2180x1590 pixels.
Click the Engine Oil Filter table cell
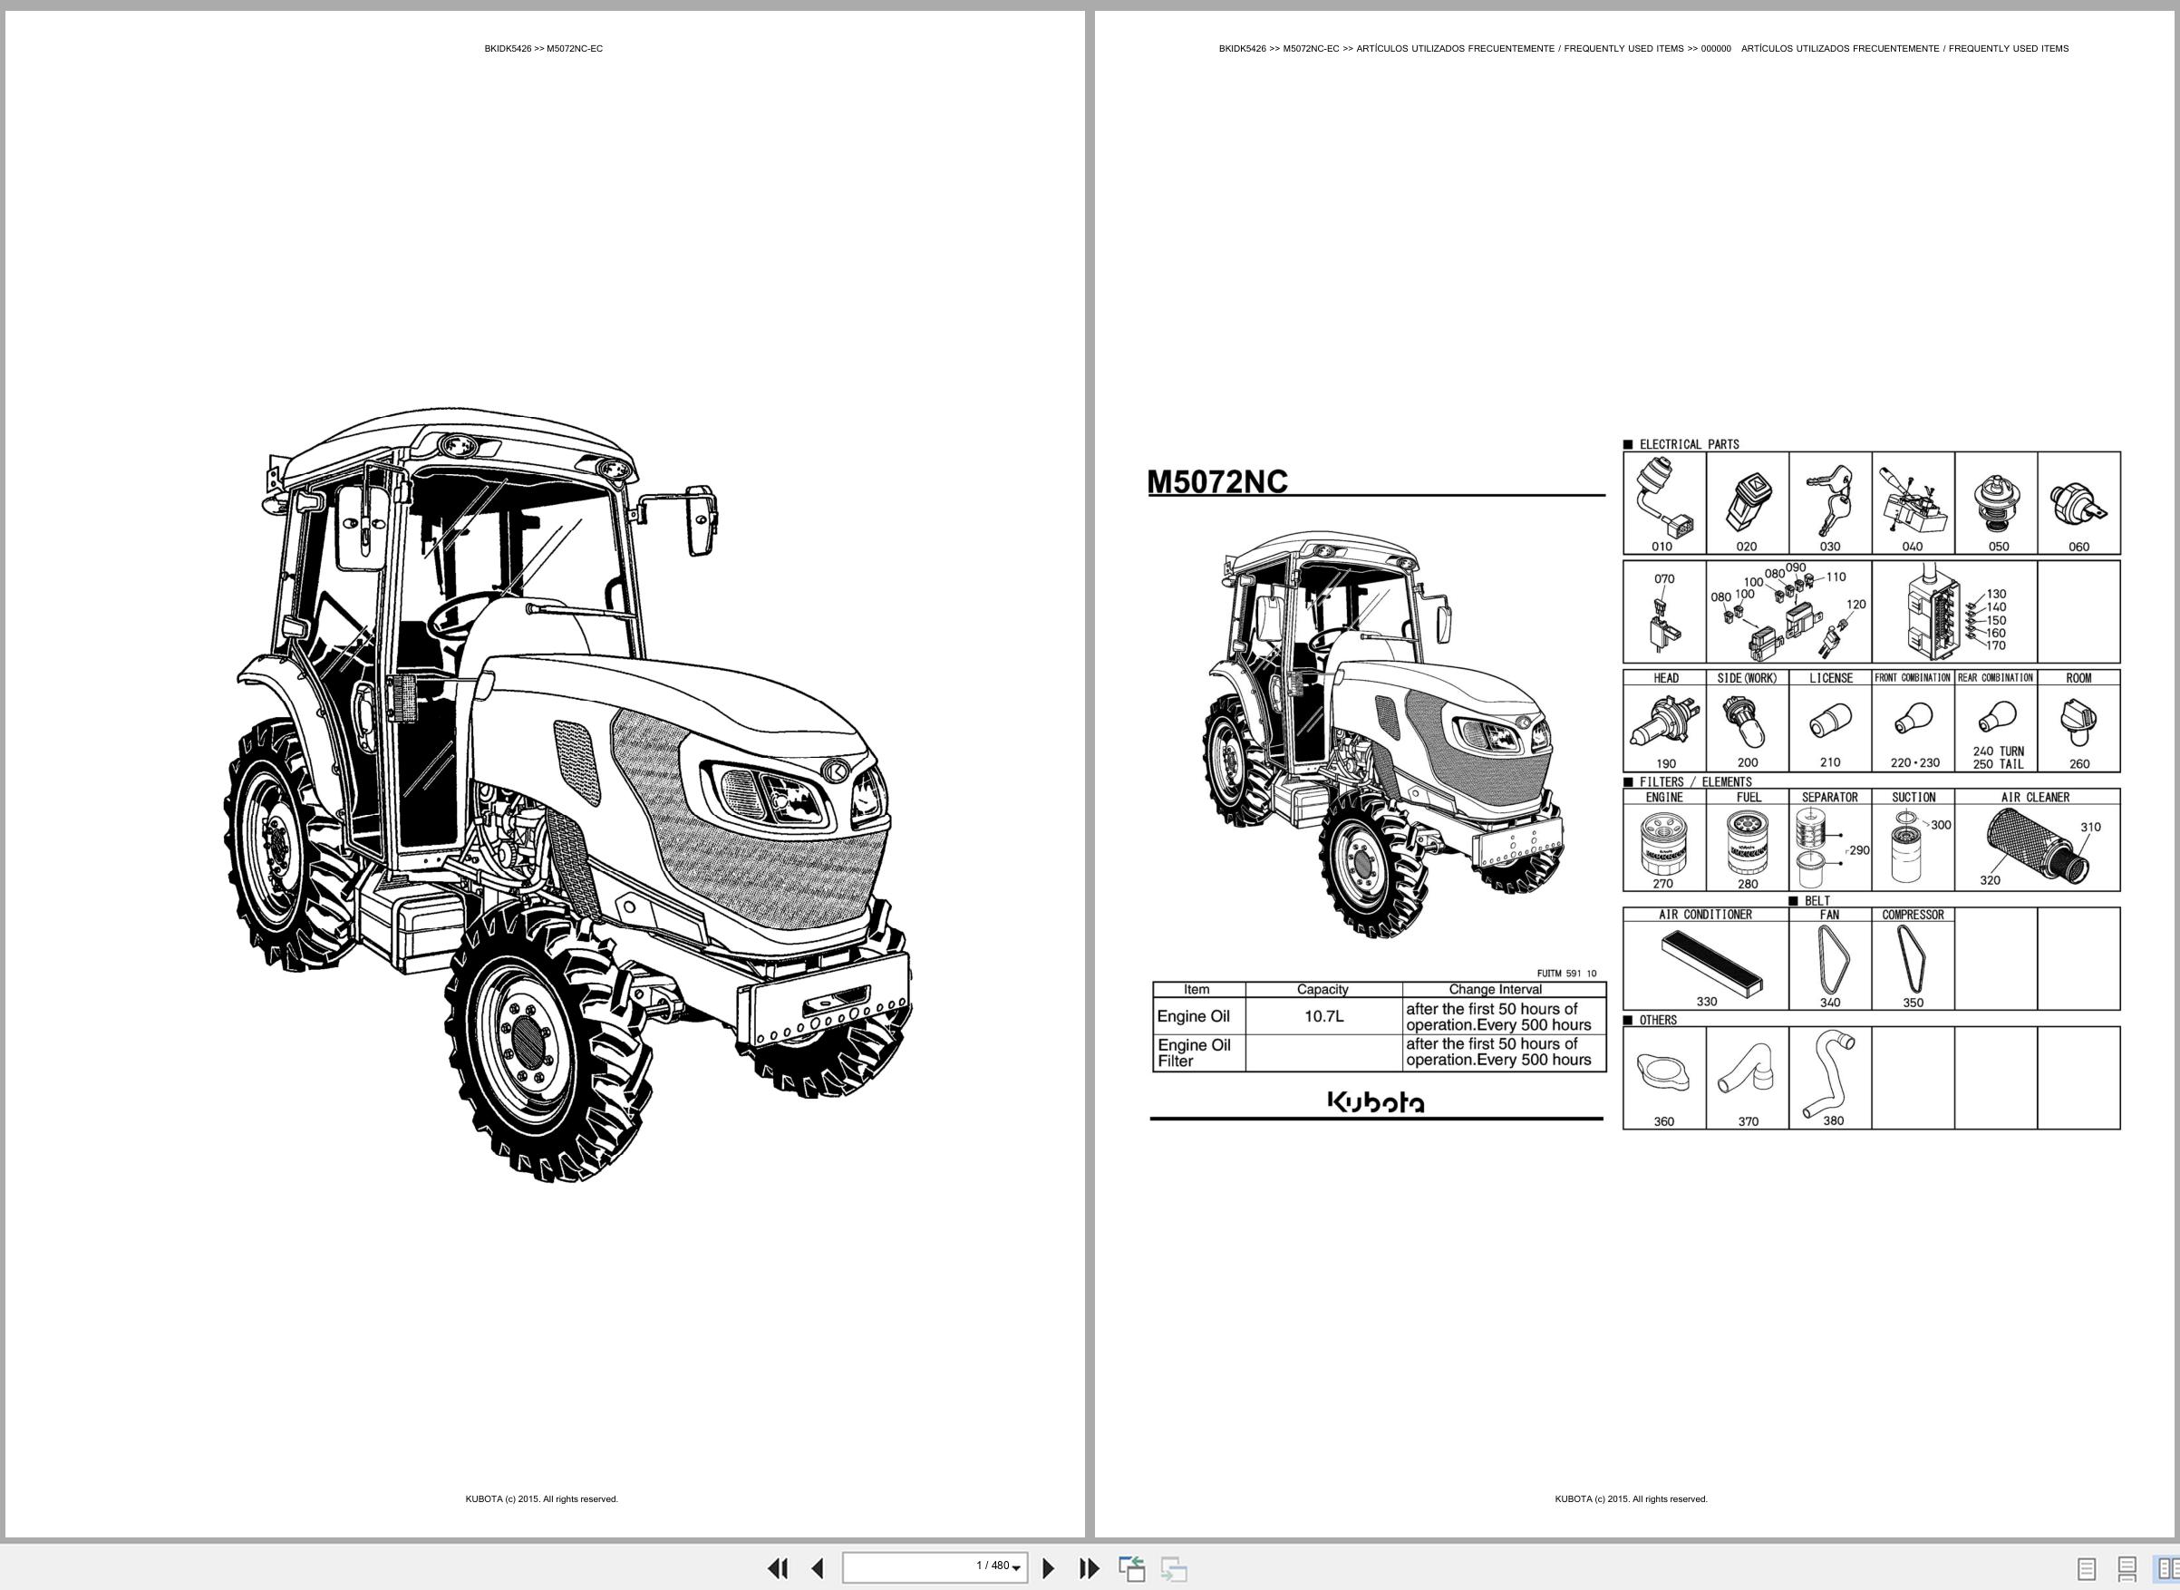coord(1199,1053)
